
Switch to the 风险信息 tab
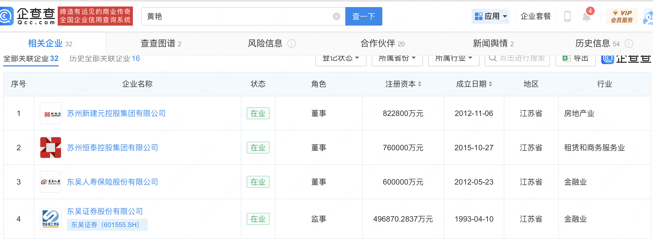click(x=265, y=44)
